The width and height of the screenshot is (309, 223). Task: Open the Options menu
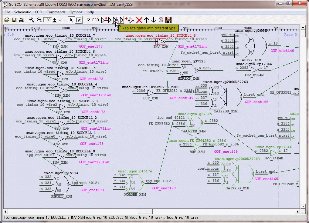(x=76, y=12)
